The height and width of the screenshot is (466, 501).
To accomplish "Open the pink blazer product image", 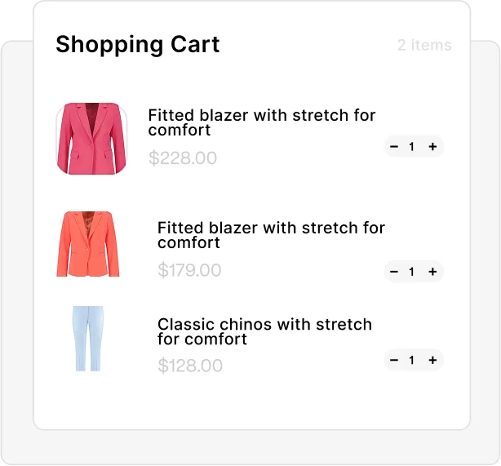I will [x=91, y=138].
